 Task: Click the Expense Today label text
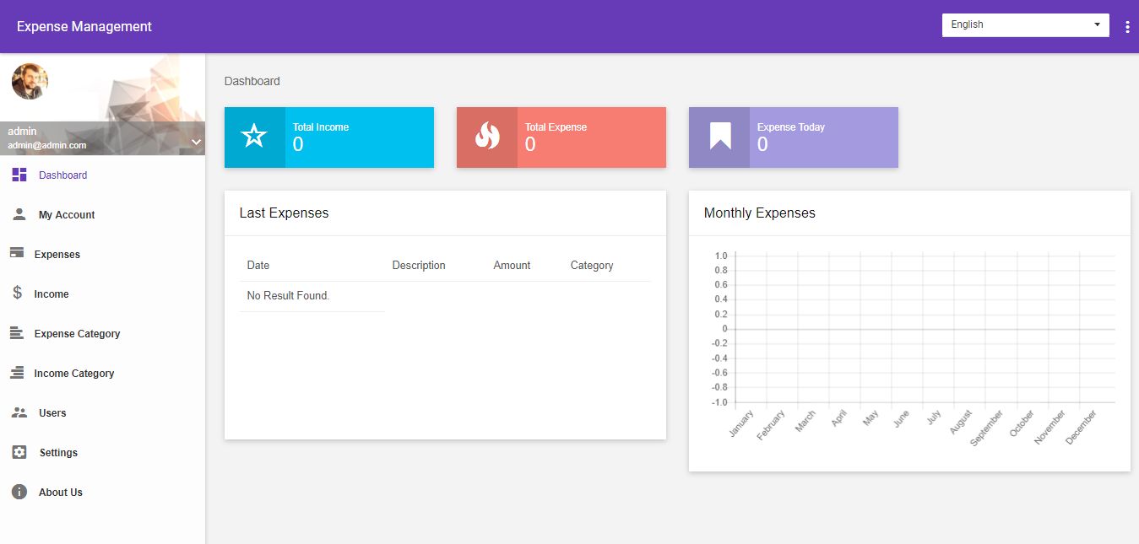click(791, 127)
